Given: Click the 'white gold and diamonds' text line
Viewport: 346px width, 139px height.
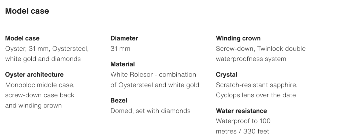Looking at the screenshot, I should (43, 59).
